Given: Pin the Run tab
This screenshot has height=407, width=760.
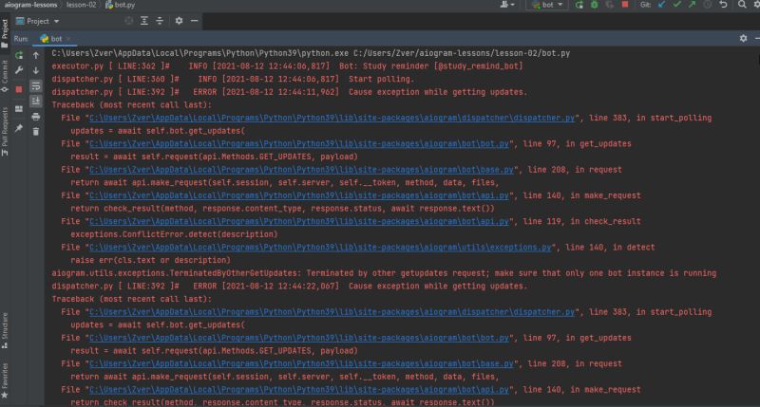Looking at the screenshot, I should [x=19, y=128].
